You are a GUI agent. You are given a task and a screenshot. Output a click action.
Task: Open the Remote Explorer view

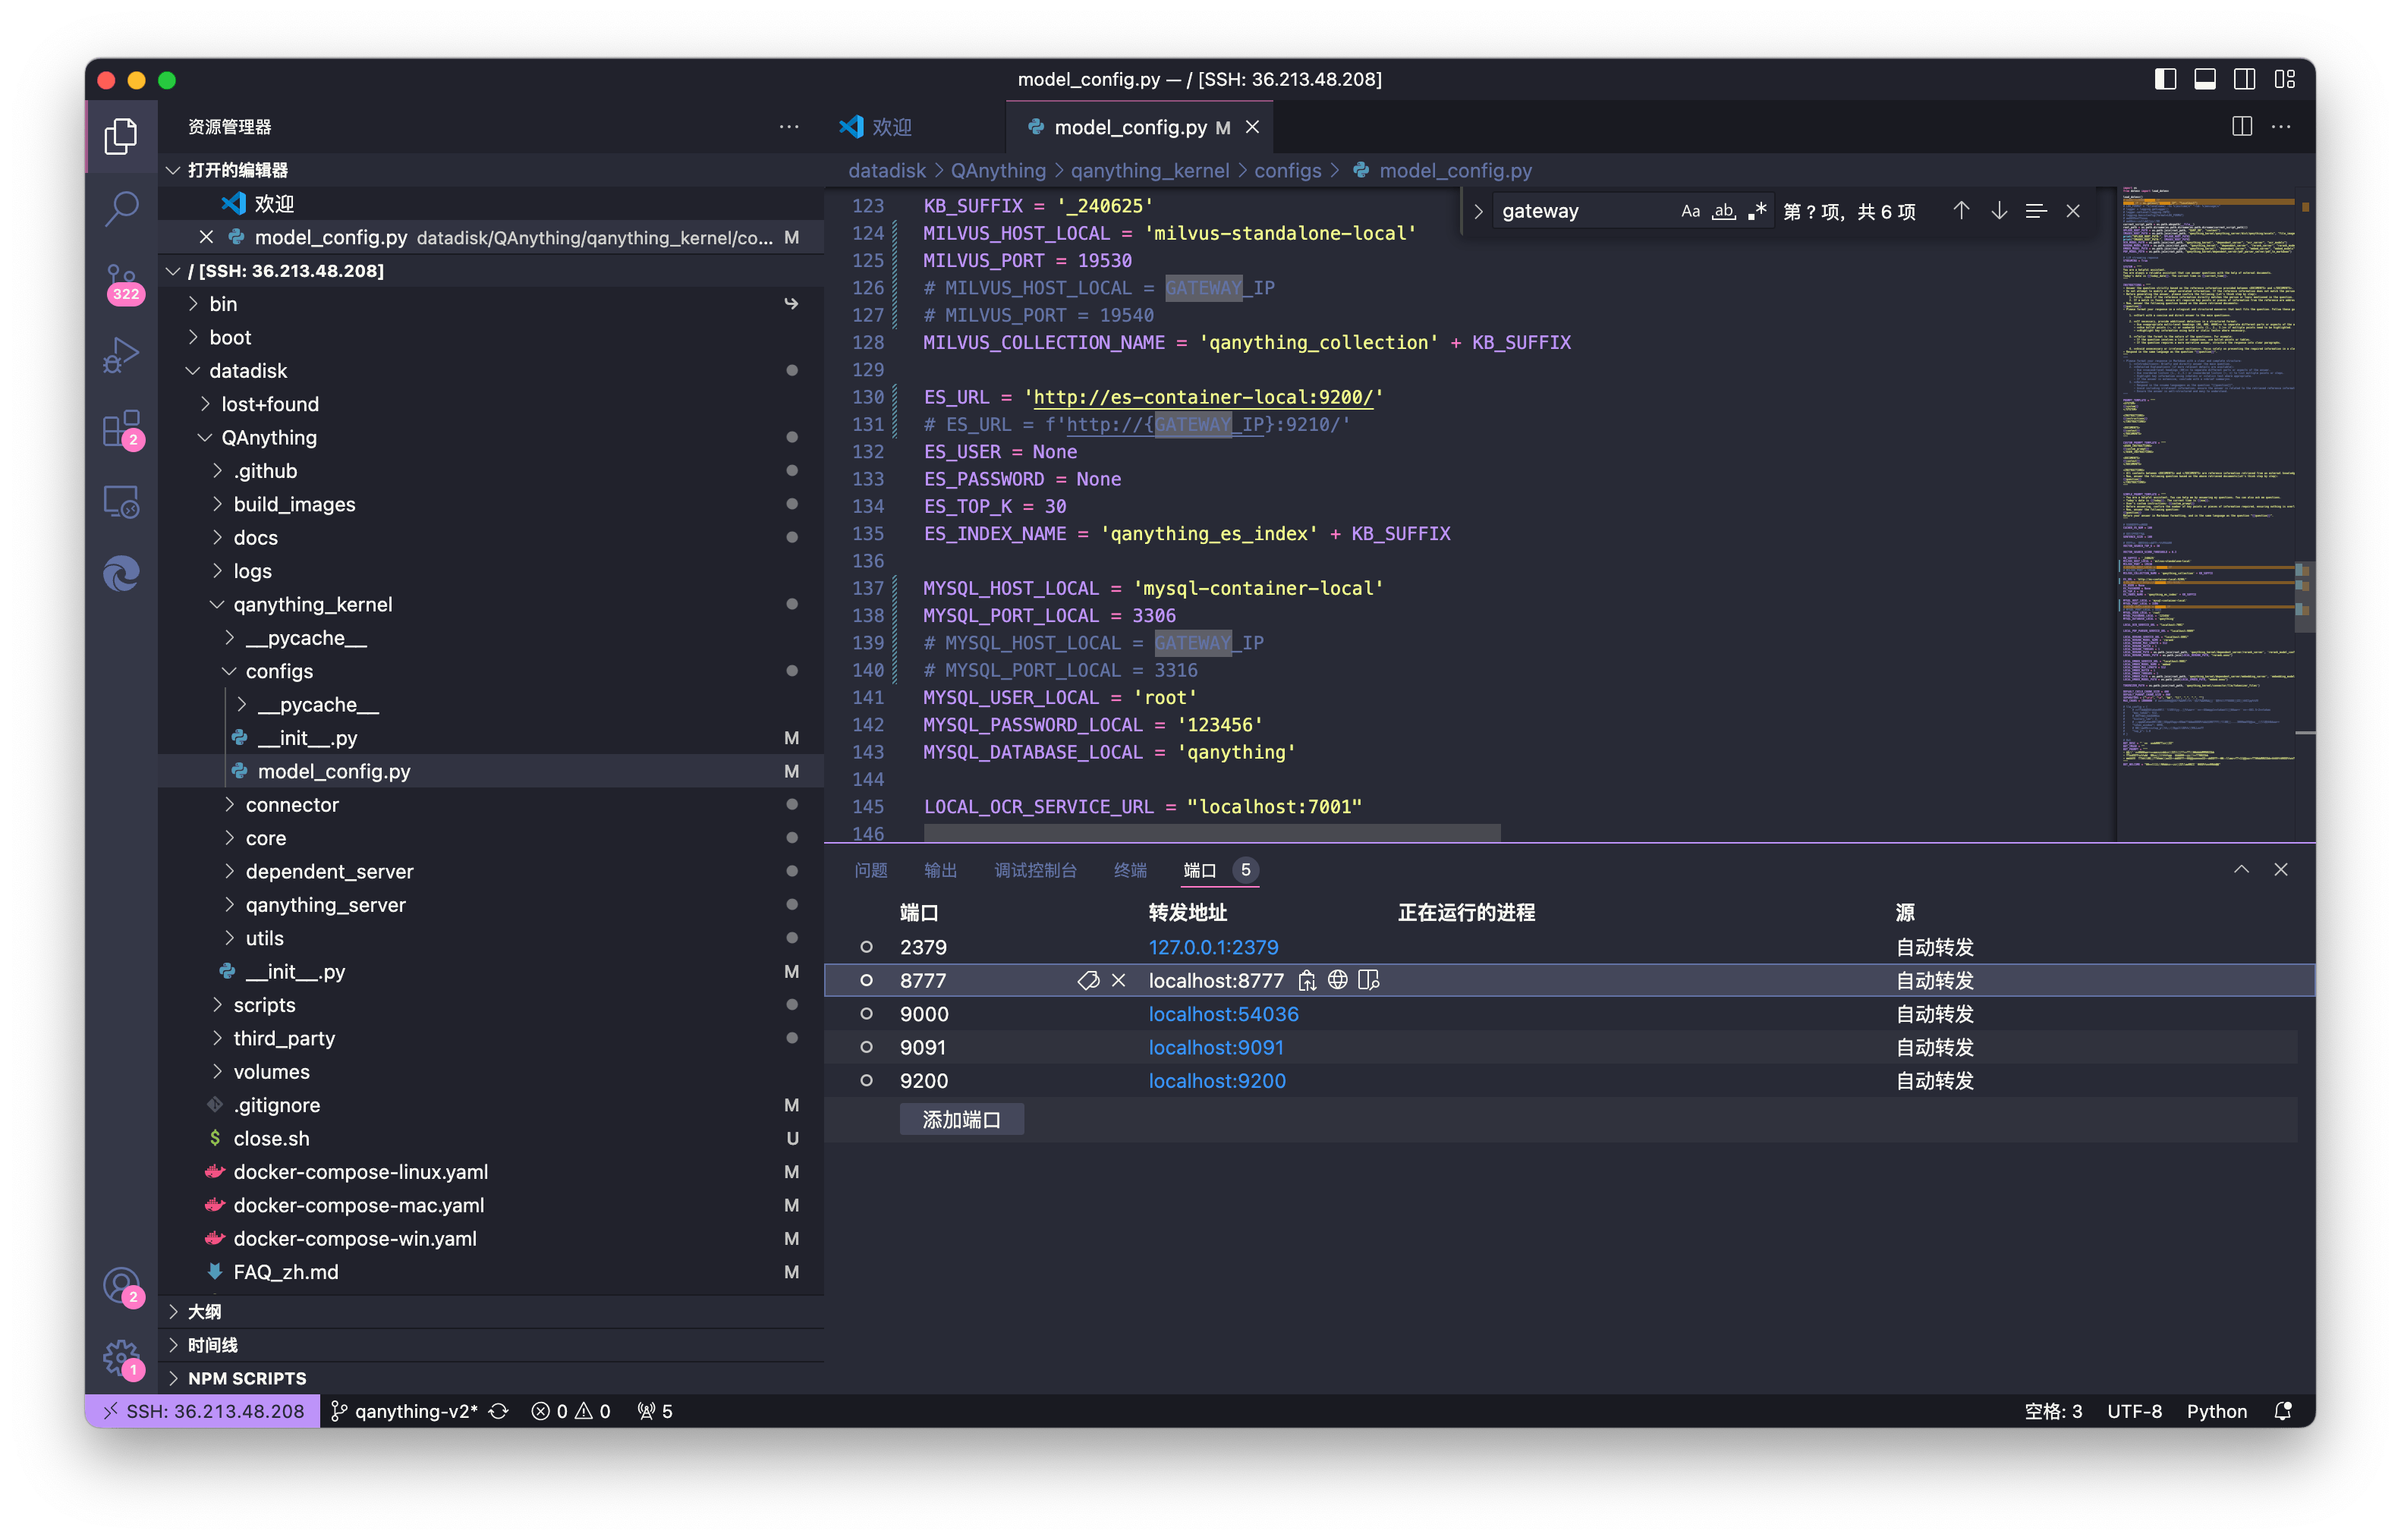pos(121,502)
